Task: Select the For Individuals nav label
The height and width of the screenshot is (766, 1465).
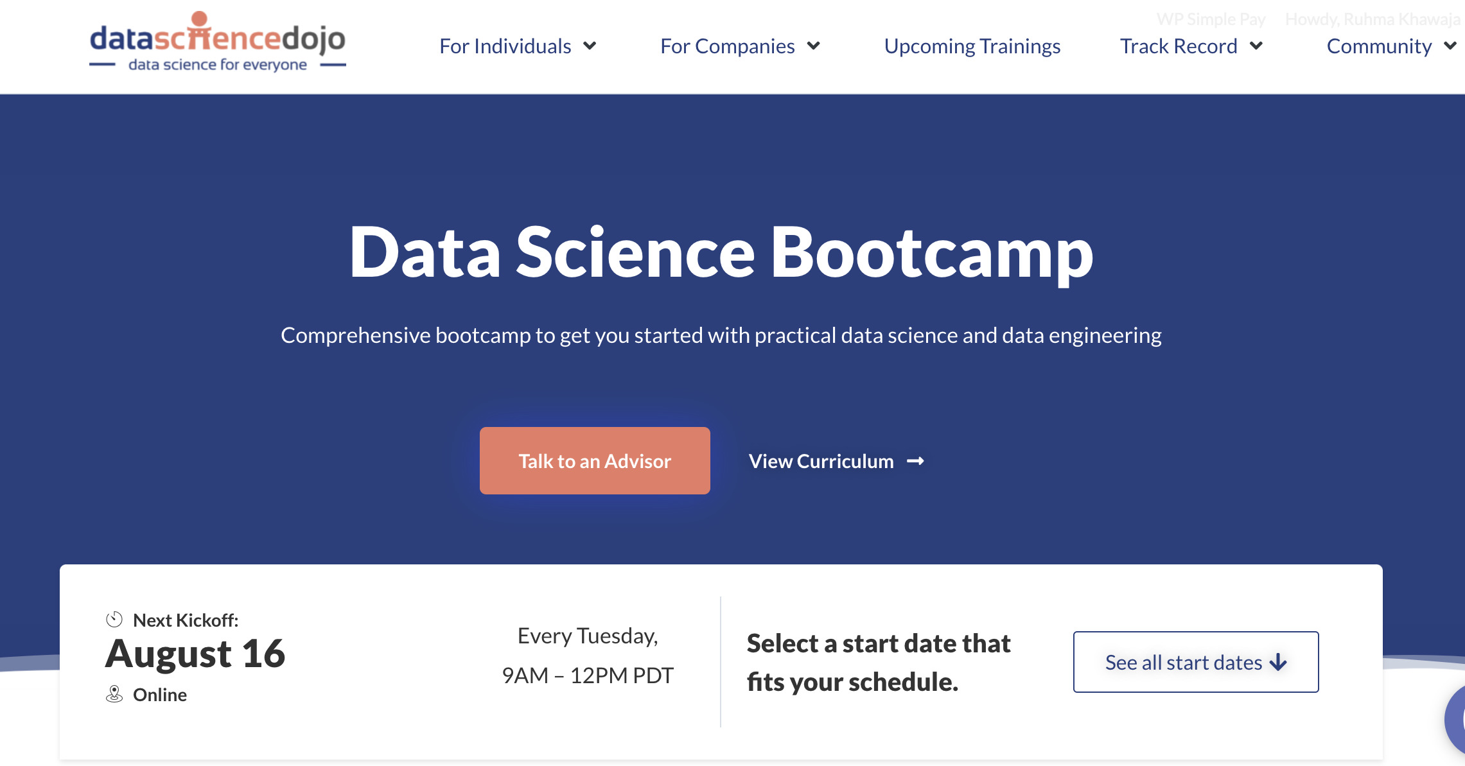Action: (505, 46)
